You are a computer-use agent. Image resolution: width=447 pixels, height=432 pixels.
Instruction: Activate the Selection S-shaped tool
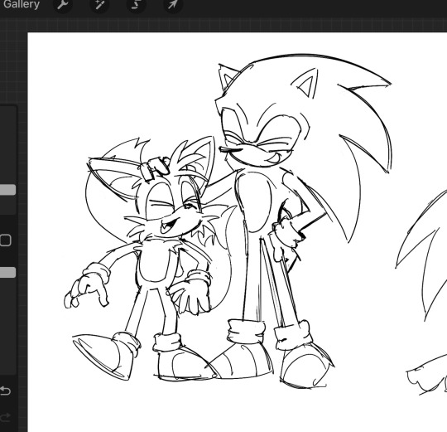click(x=136, y=4)
